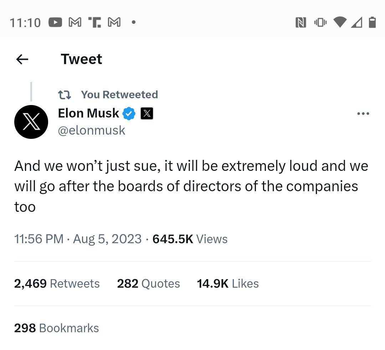Expand the notification dot next to Gmail icons

tap(133, 23)
